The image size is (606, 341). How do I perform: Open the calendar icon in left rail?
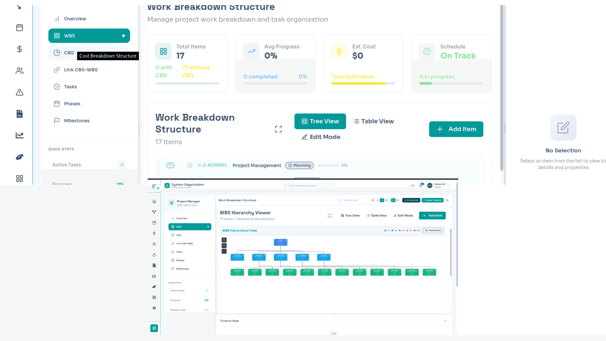[x=20, y=28]
